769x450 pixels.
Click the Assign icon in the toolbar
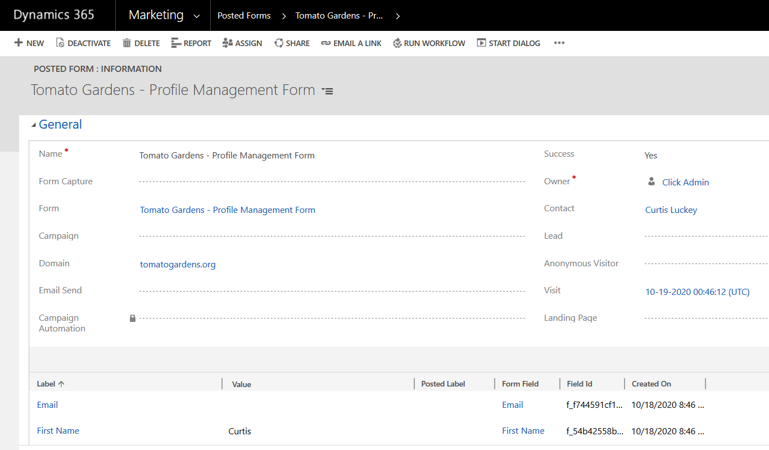pos(226,43)
